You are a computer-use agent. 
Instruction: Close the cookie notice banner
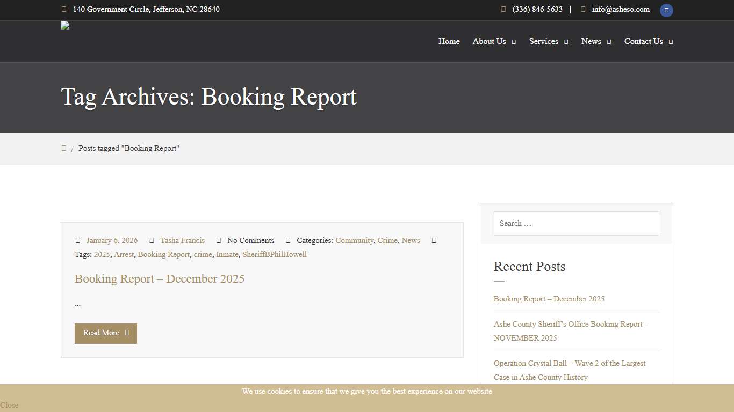(x=9, y=405)
